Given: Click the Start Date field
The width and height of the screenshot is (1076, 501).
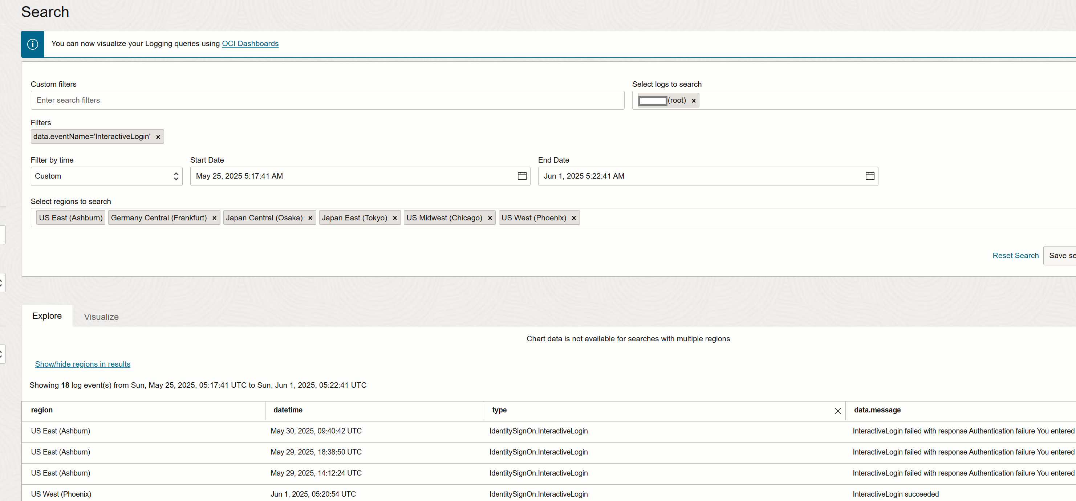Looking at the screenshot, I should click(x=360, y=176).
